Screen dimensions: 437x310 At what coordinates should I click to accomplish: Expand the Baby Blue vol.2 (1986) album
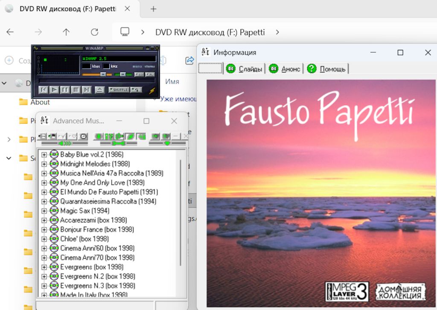[x=44, y=154]
